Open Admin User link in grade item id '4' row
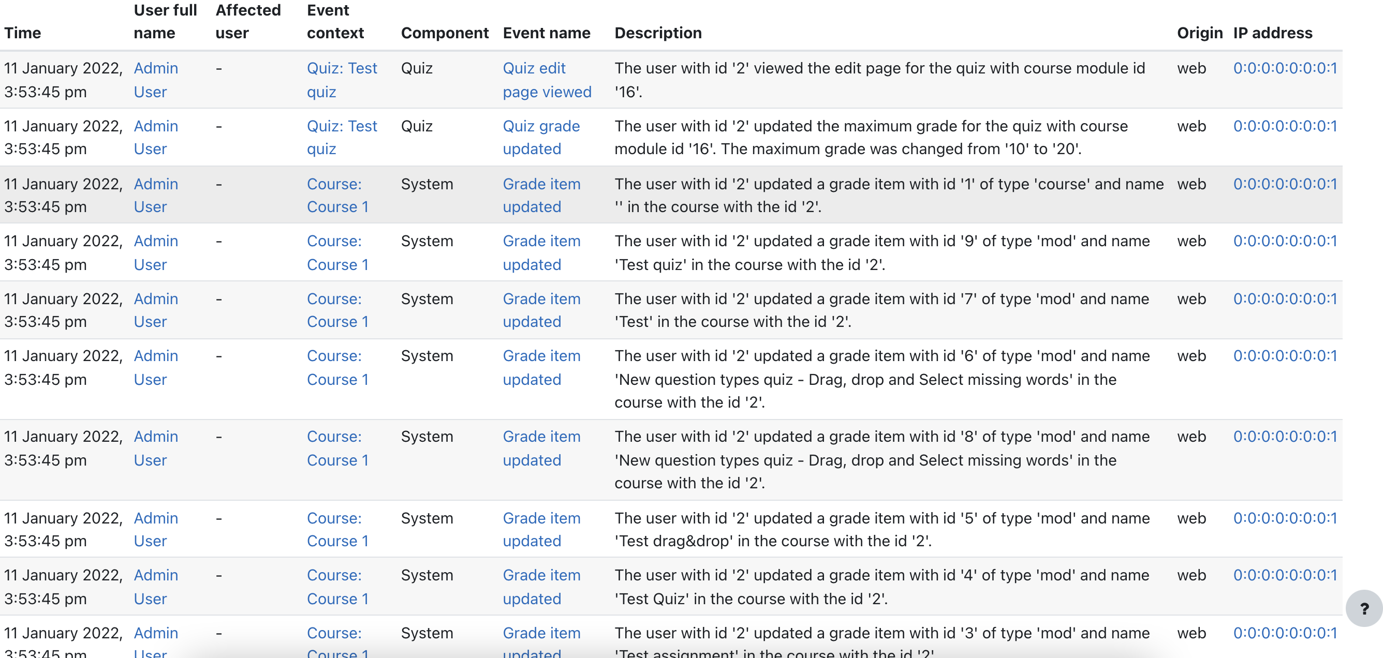1383x658 pixels. coord(156,587)
